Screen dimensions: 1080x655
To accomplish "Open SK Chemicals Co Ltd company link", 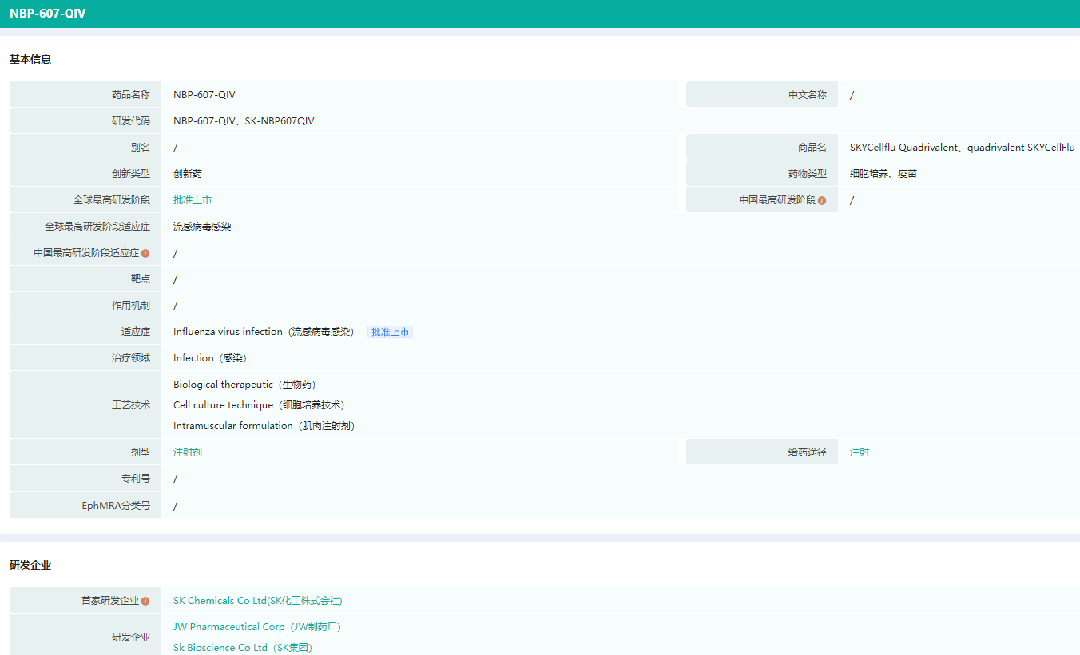I will (257, 601).
